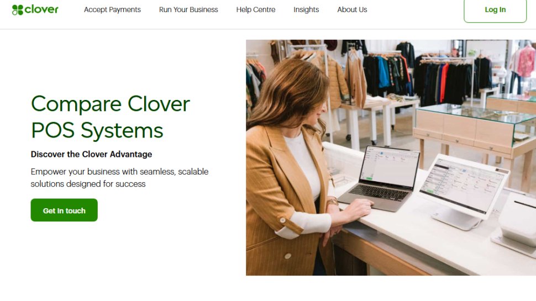Click the Empower your business paragraph text

[x=119, y=178]
